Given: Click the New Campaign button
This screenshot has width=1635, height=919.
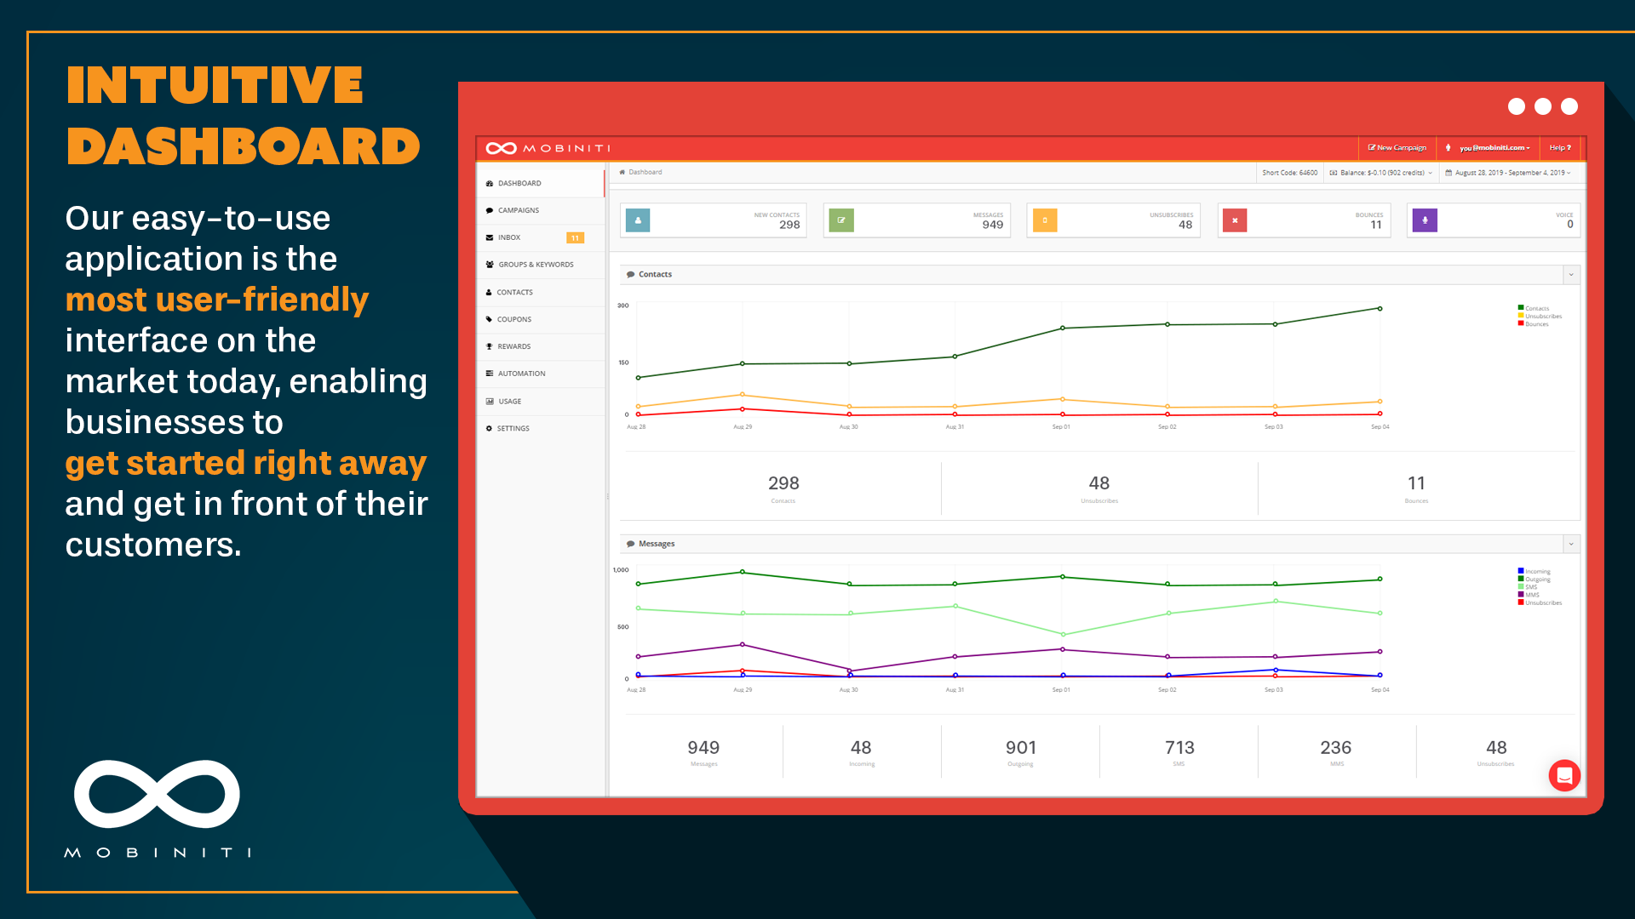Looking at the screenshot, I should click(1397, 148).
